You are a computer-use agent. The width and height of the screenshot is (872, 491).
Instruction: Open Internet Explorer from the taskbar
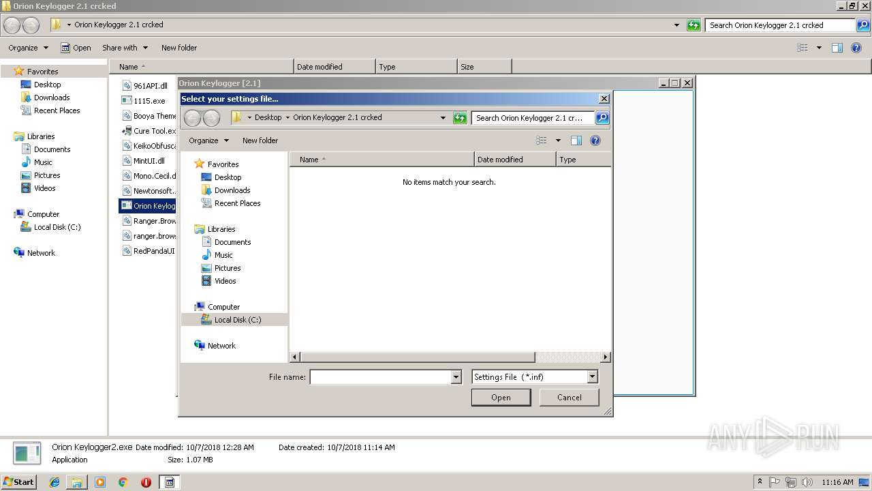click(54, 482)
